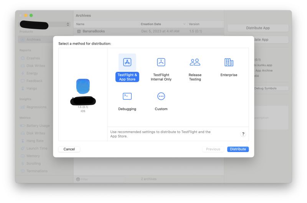Open Energy report in sidebar
This screenshot has height=203, width=307.
coord(32,73)
